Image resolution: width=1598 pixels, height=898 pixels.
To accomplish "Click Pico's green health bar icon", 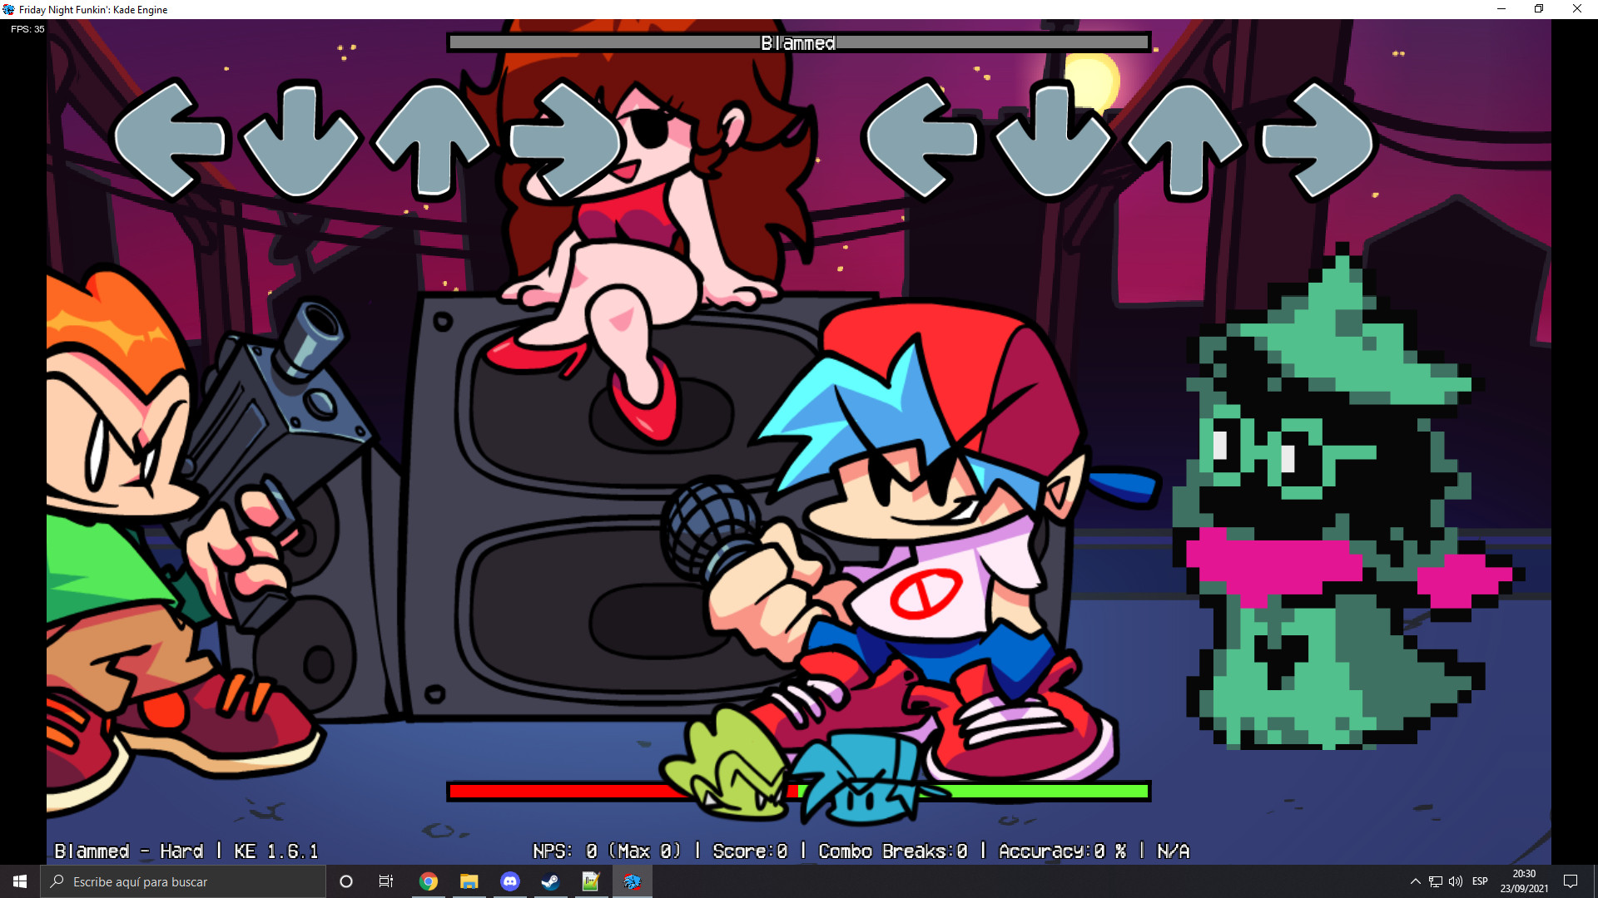I will tap(726, 763).
